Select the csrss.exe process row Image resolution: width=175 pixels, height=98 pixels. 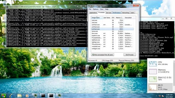[112, 31]
